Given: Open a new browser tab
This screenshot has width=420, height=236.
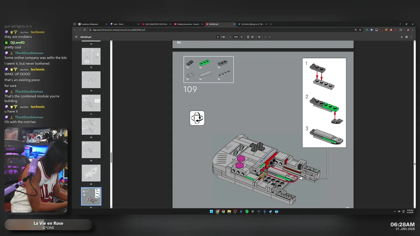Looking at the screenshot, I should click(271, 24).
